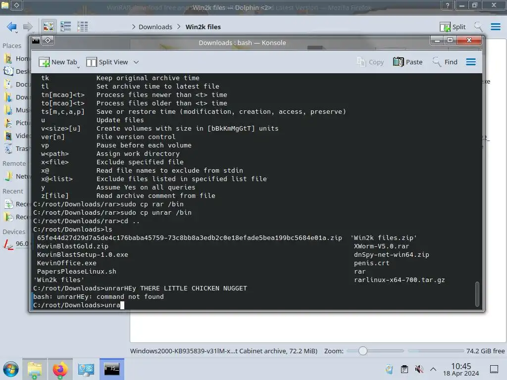Viewport: 507px width, 380px height.
Task: Click the muted volume tray icon
Action: point(419,369)
